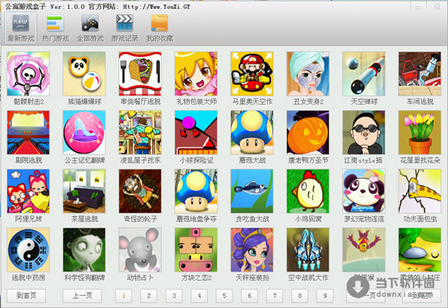Open the 丑女变身2 face mask game icon
This screenshot has height=308, width=448.
(308, 74)
